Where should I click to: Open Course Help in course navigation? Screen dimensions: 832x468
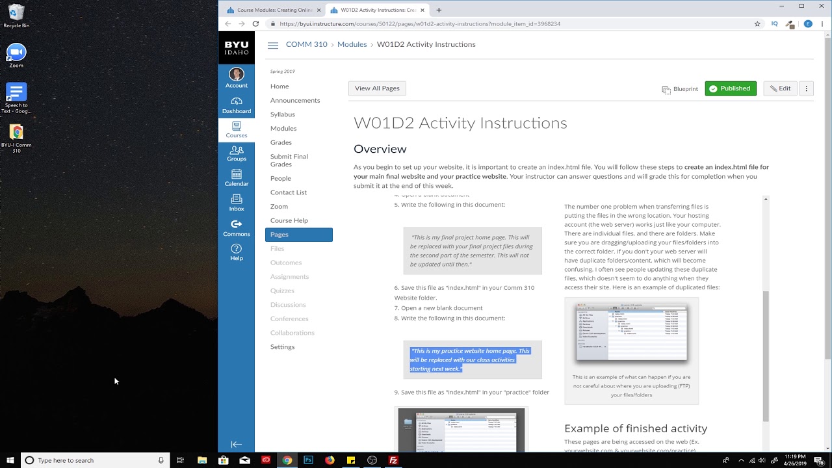pyautogui.click(x=289, y=220)
